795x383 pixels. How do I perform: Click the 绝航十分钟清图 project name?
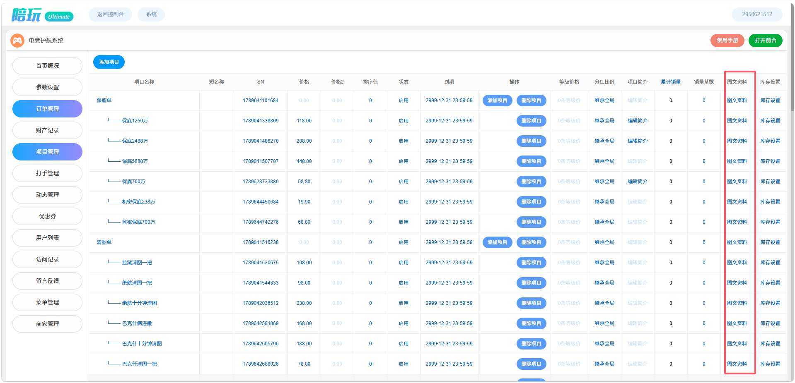(139, 303)
